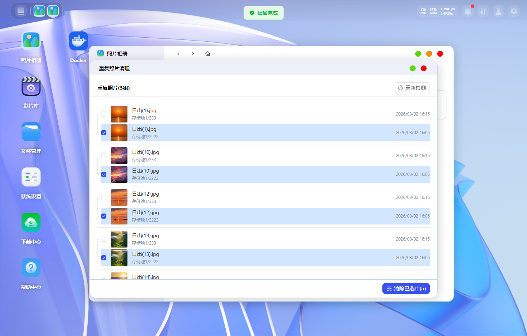The width and height of the screenshot is (527, 336).
Task: Click 重新检测 to rescan duplicates
Action: (x=412, y=88)
